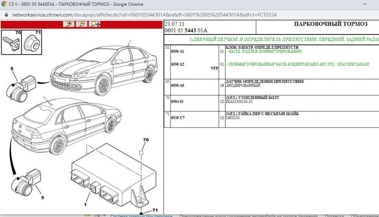Click the callout number 70 near control unit

click(x=146, y=140)
